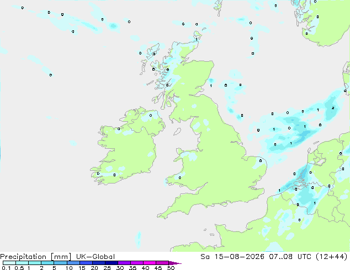Select the 2–5 mm legend color swatch
This screenshot has width=350, height=270.
click(47, 263)
